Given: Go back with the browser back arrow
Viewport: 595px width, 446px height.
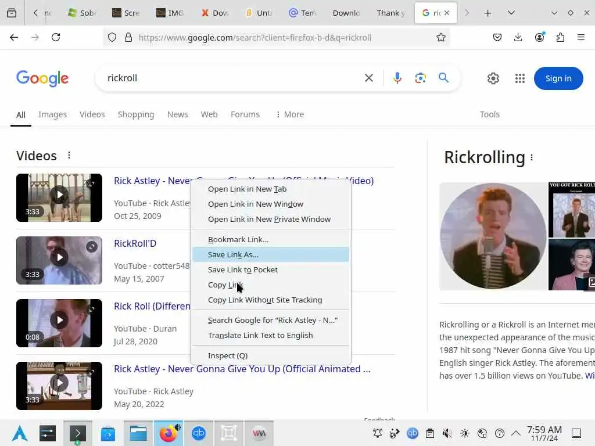Looking at the screenshot, I should (x=14, y=37).
